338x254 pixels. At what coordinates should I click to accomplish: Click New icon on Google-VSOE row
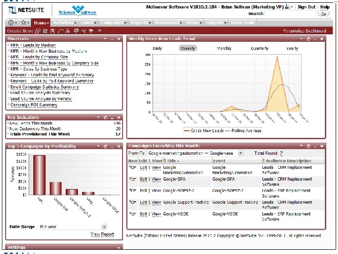[132, 214]
